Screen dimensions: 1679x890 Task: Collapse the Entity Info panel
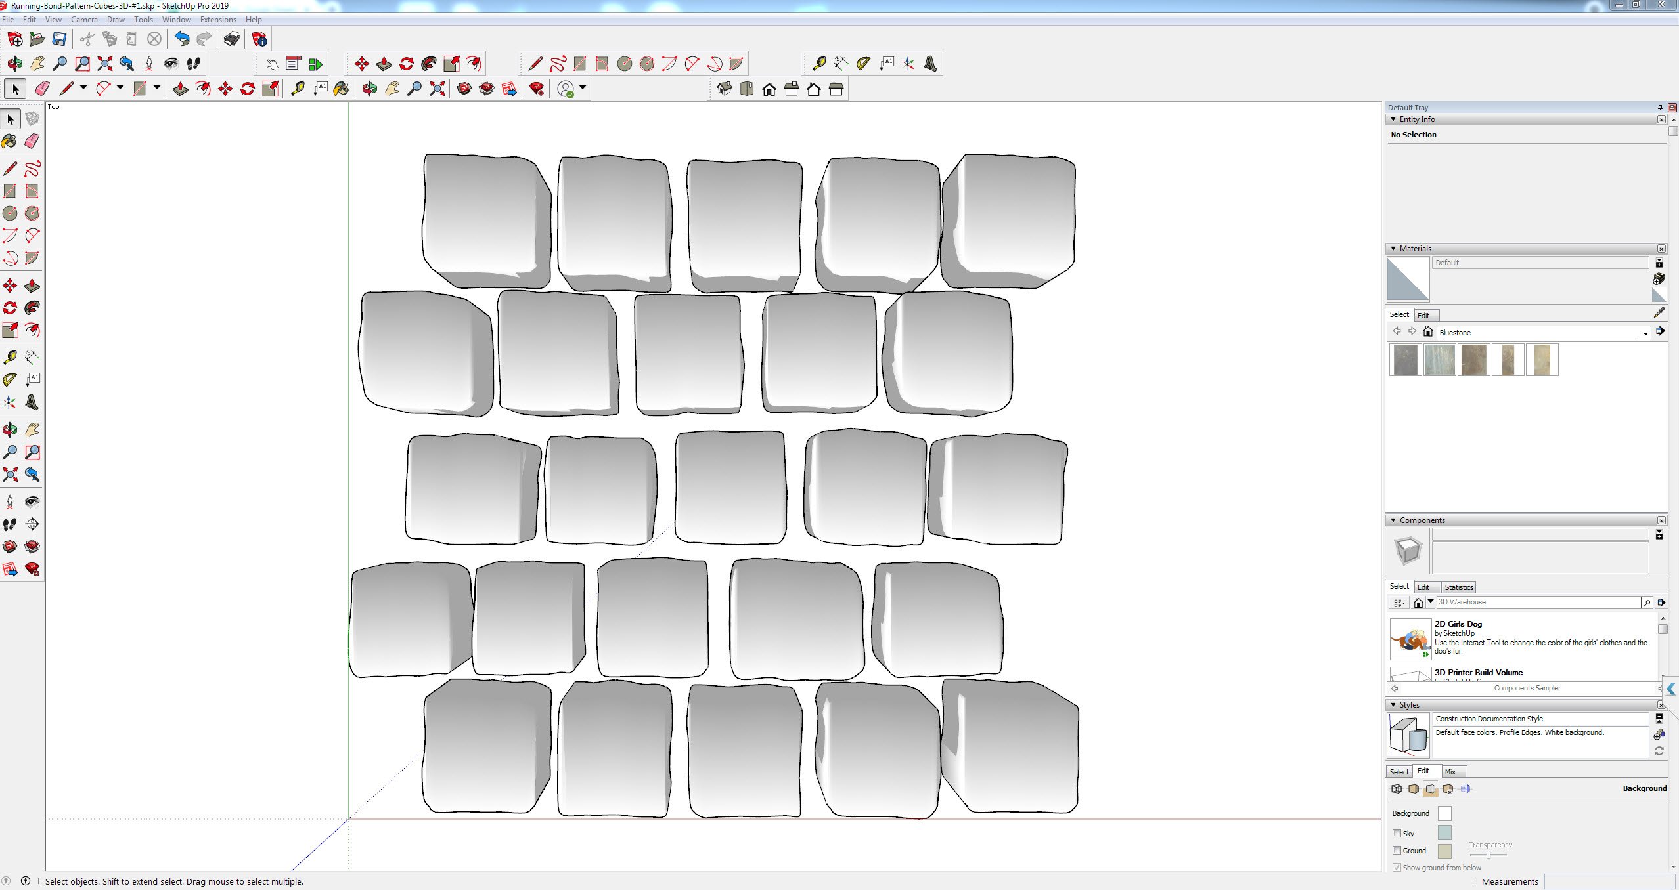pyautogui.click(x=1394, y=119)
